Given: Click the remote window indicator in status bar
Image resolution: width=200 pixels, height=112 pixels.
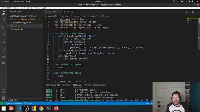Looking at the screenshot, I should [x=2, y=104].
